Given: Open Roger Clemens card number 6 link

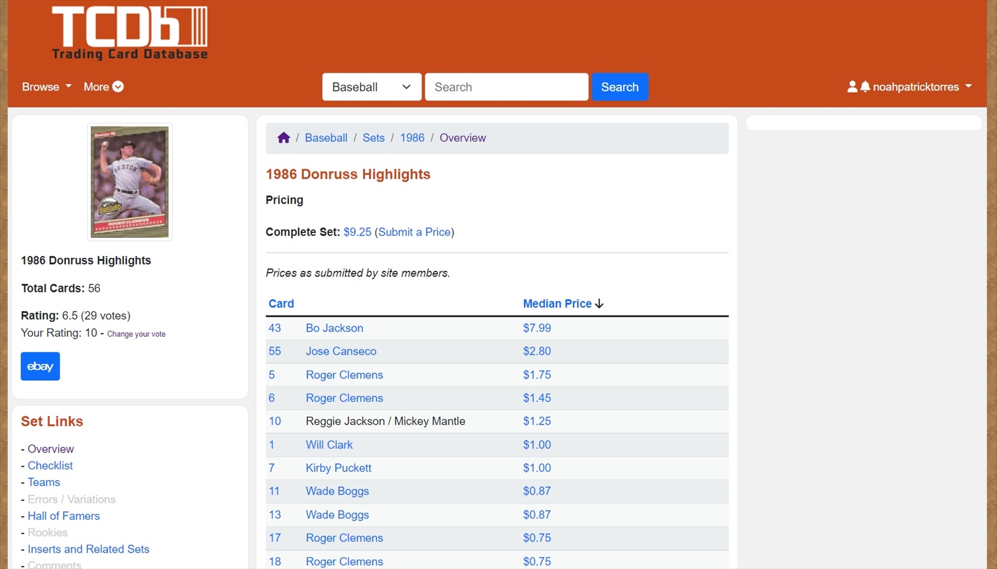Looking at the screenshot, I should pos(345,398).
